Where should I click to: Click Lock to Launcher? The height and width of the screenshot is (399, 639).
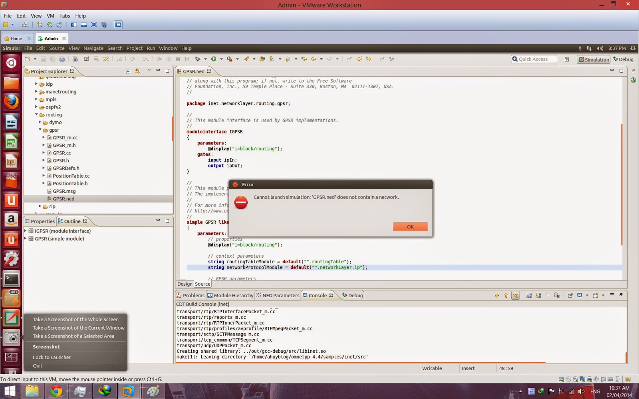(x=52, y=357)
